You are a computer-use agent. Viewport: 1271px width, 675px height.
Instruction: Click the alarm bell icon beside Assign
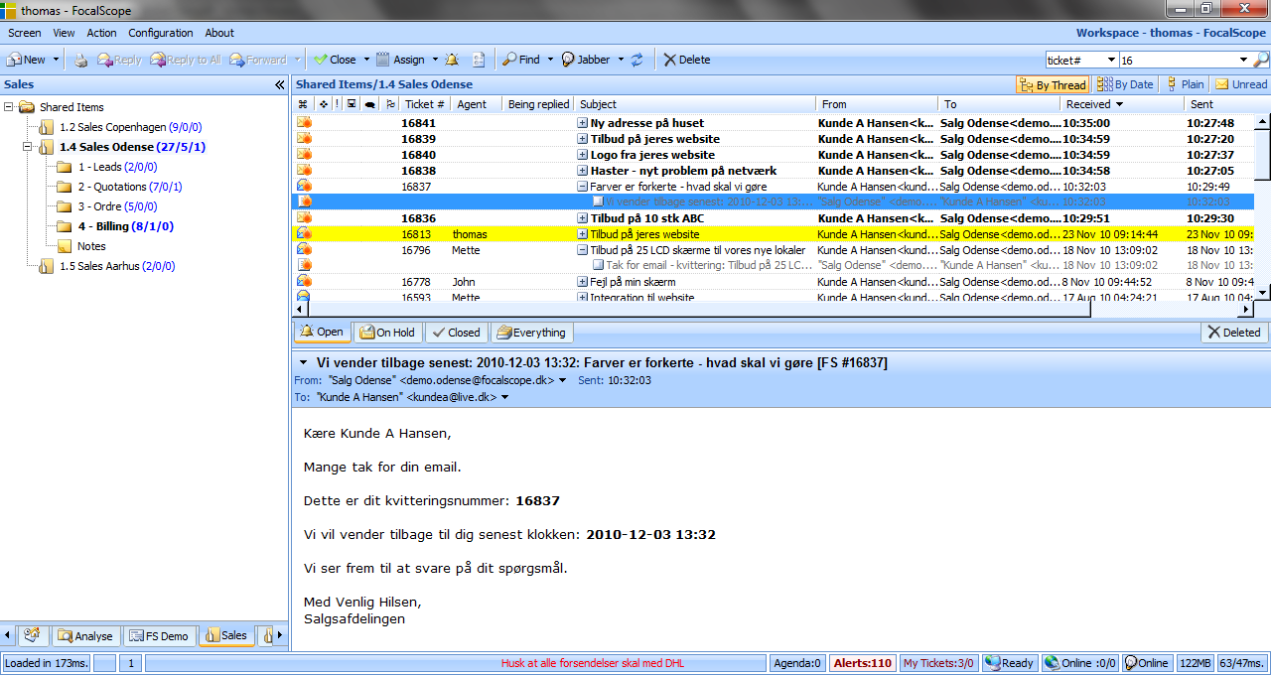(x=452, y=60)
